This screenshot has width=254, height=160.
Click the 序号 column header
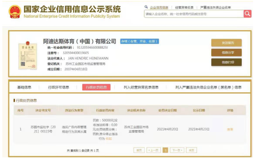[x=20, y=110]
